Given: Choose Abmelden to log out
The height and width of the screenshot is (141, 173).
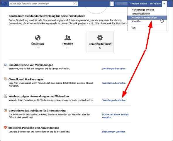Looking at the screenshot, I should [136, 21].
